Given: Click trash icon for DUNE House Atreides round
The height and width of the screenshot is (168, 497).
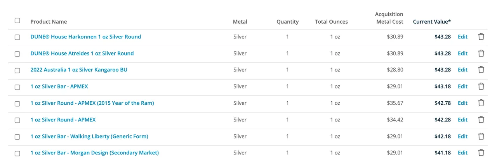Looking at the screenshot, I should coord(481,54).
